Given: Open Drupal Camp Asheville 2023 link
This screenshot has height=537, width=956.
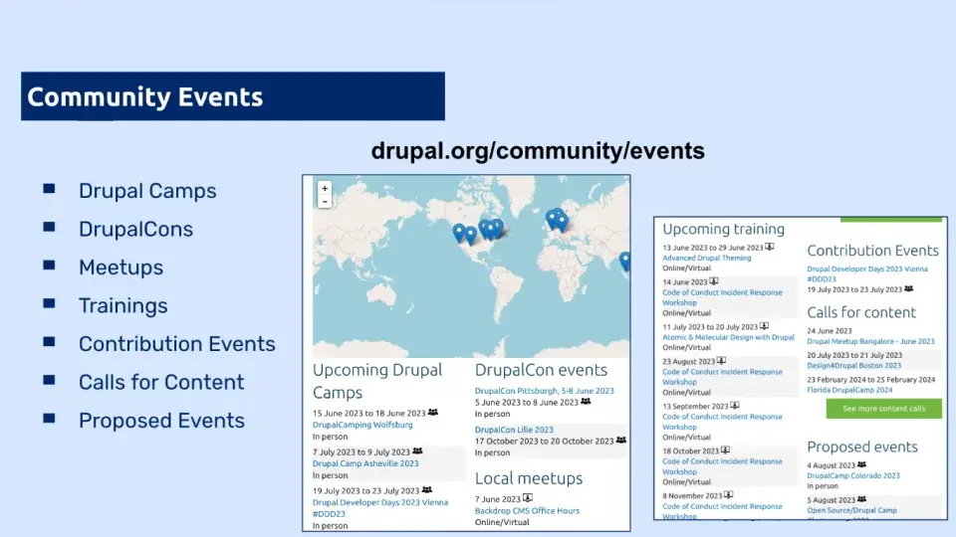Looking at the screenshot, I should (365, 463).
